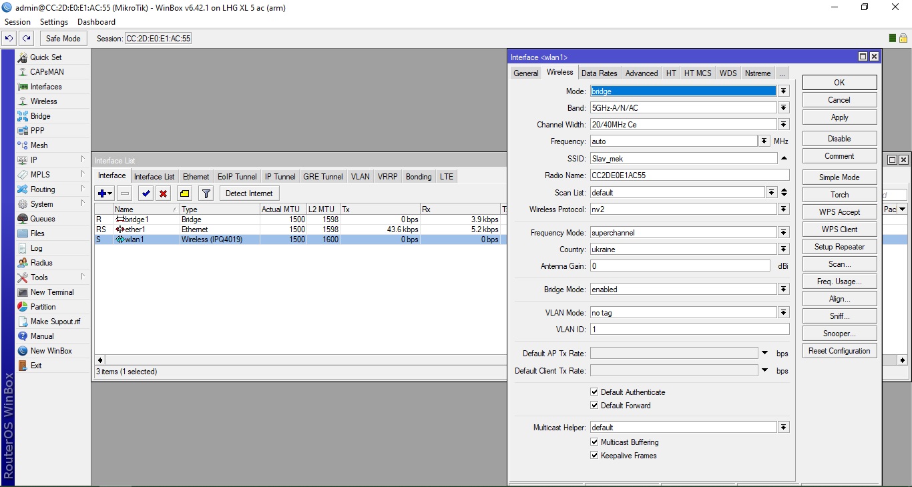Open the Frequency dropdown arrow
The width and height of the screenshot is (912, 487).
(764, 141)
